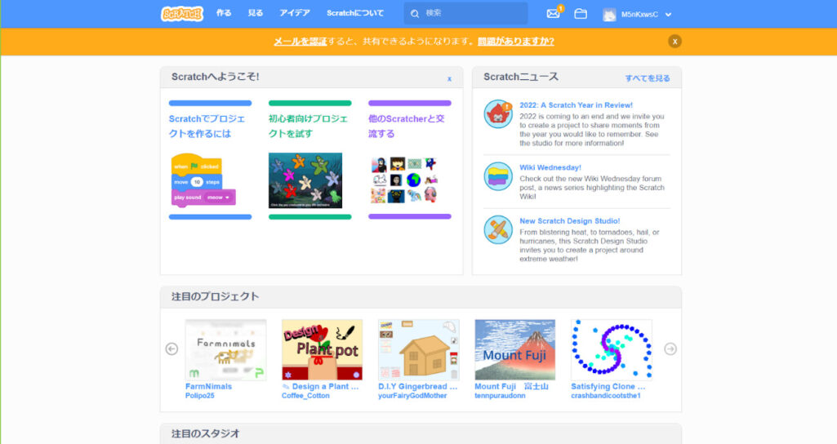The height and width of the screenshot is (444, 837).
Task: Visit author tennpuraudonn's profile
Action: pyautogui.click(x=500, y=396)
